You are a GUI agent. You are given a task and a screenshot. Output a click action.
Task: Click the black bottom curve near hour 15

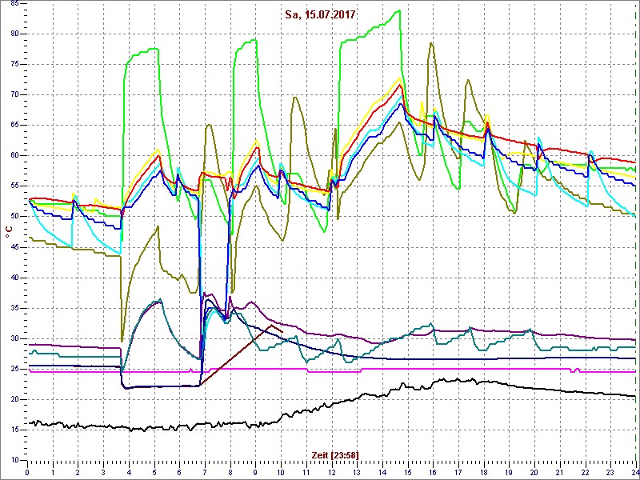click(x=407, y=386)
